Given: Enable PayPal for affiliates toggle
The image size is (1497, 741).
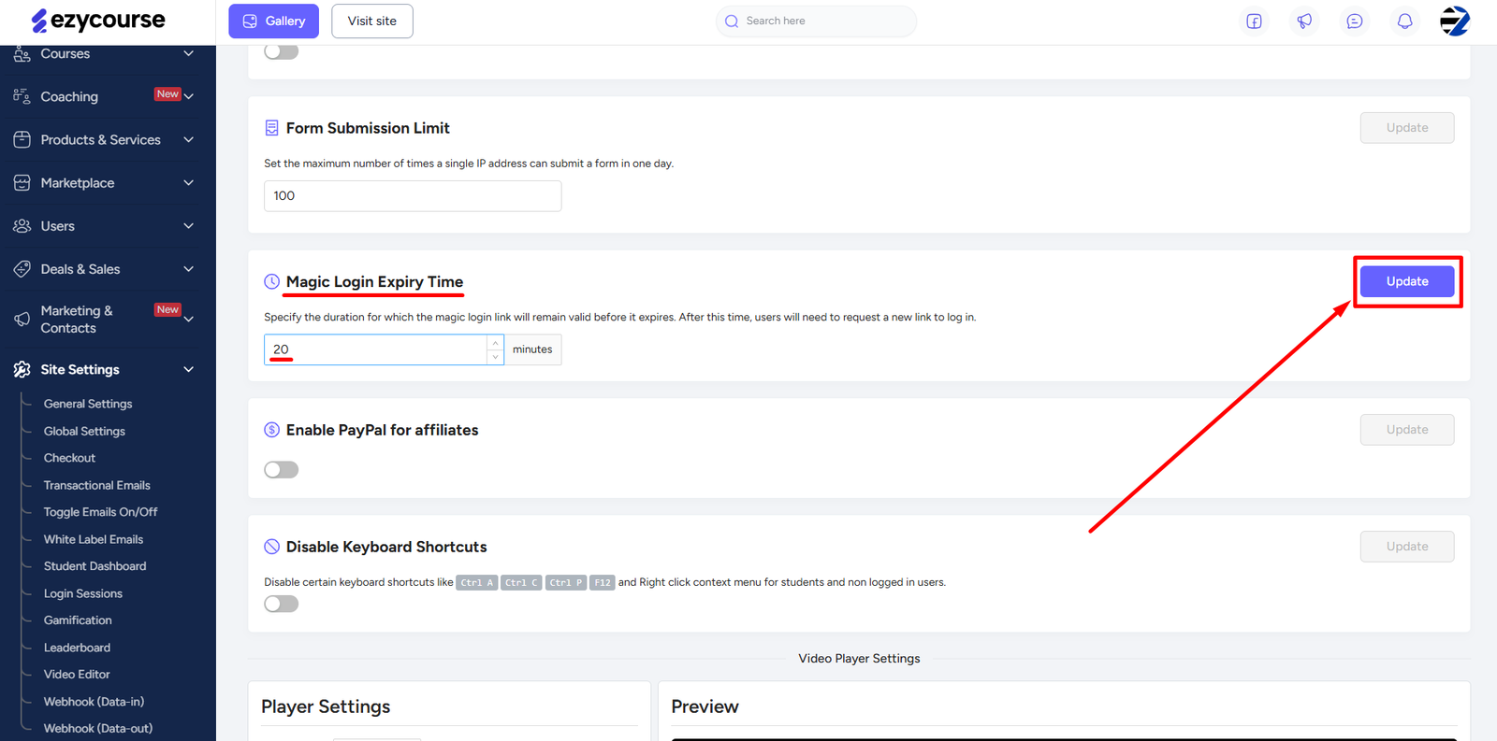Looking at the screenshot, I should (281, 470).
